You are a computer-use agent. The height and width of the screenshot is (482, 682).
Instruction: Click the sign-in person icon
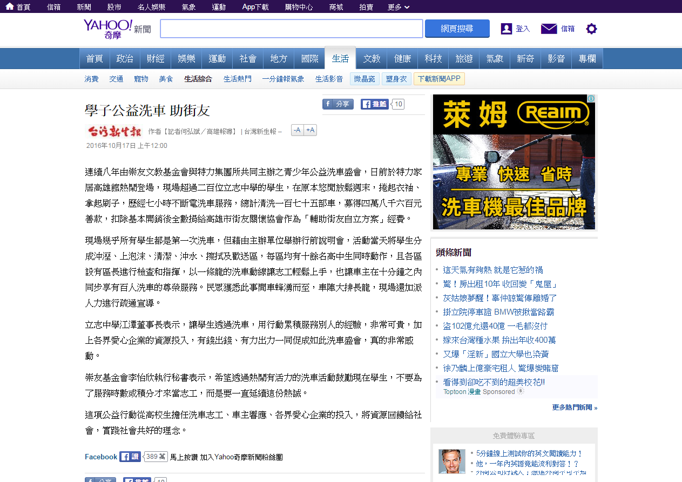[x=506, y=29]
